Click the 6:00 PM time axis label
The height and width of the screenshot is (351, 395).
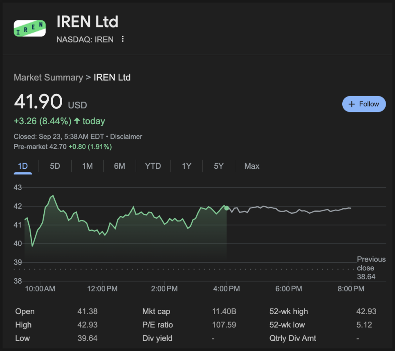[x=289, y=288]
